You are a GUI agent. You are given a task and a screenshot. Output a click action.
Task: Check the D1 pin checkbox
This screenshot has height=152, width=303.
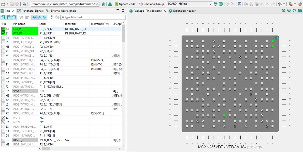click(3, 38)
